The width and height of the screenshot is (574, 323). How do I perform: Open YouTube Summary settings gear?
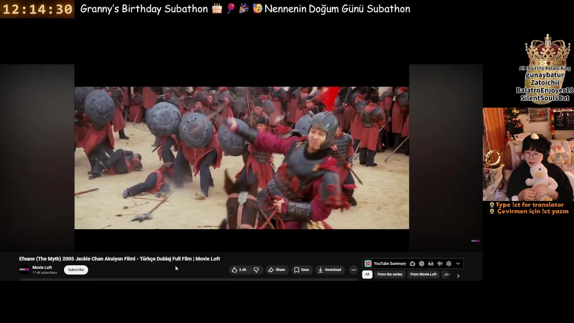[448, 264]
